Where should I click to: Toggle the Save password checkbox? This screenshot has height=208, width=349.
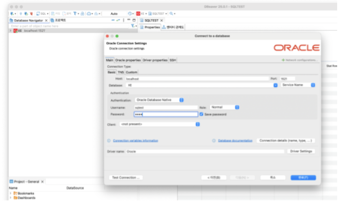pos(201,114)
